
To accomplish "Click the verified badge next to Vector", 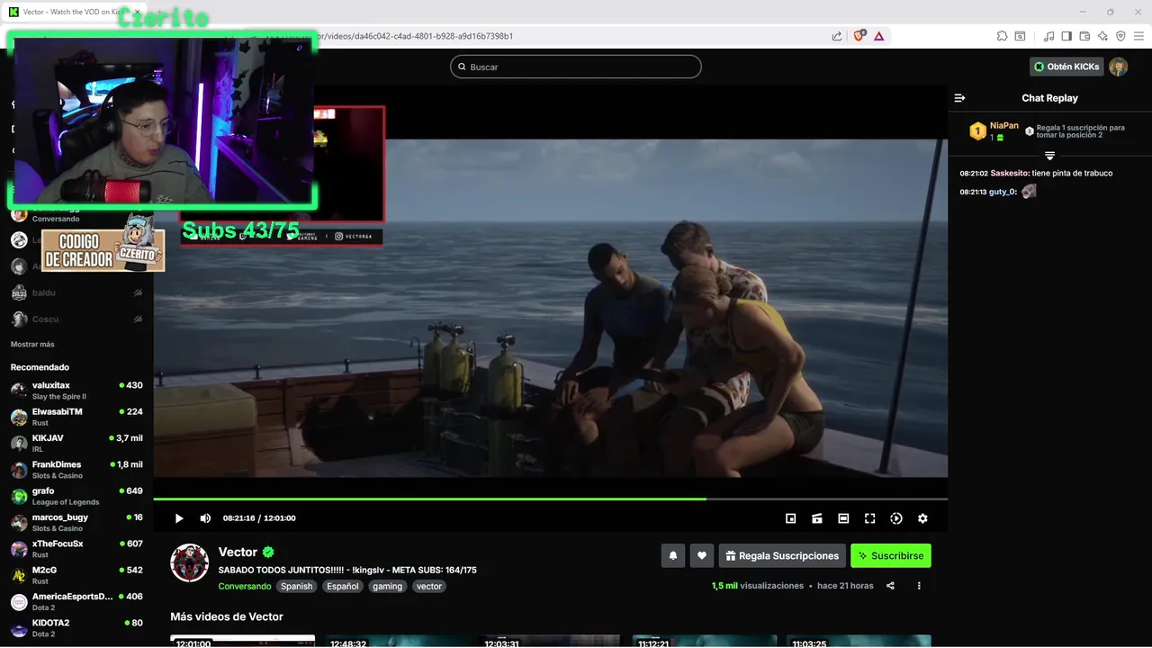I will coord(268,552).
